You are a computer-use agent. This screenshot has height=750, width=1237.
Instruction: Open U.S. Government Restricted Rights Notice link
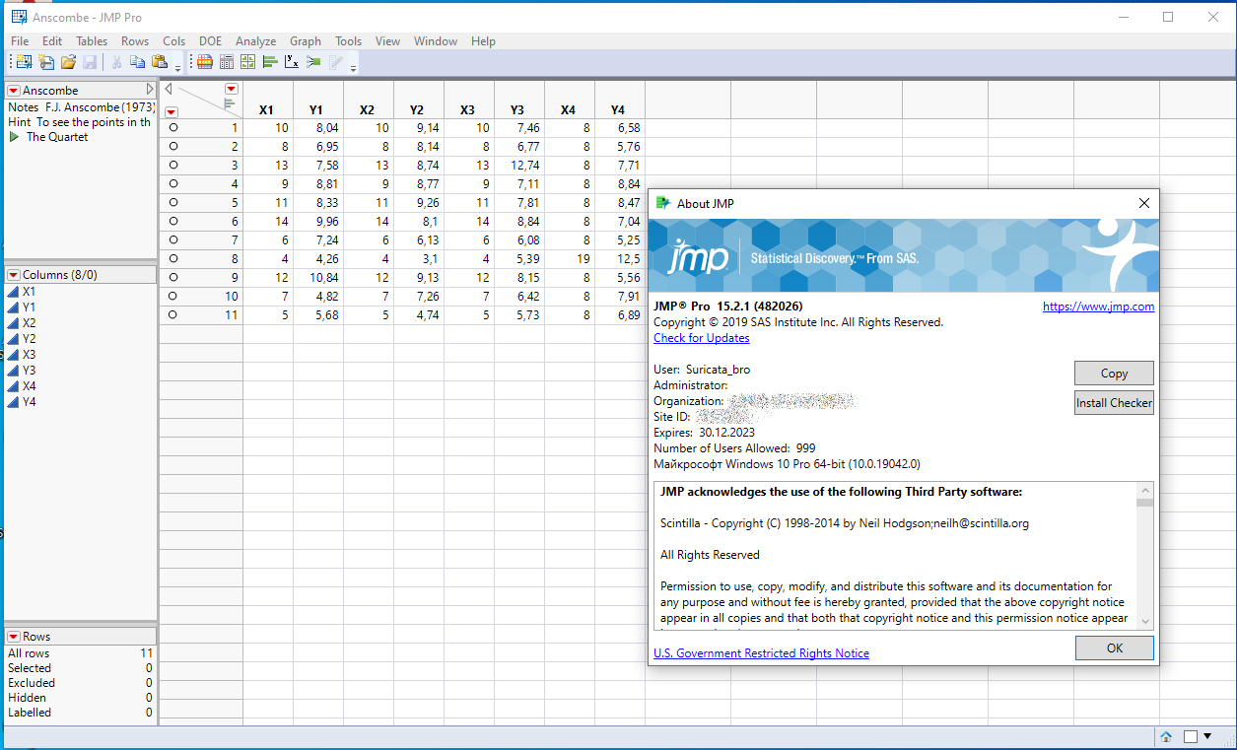point(761,653)
